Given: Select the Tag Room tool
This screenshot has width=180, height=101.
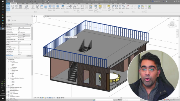Looking at the screenshot, I should [96, 8].
